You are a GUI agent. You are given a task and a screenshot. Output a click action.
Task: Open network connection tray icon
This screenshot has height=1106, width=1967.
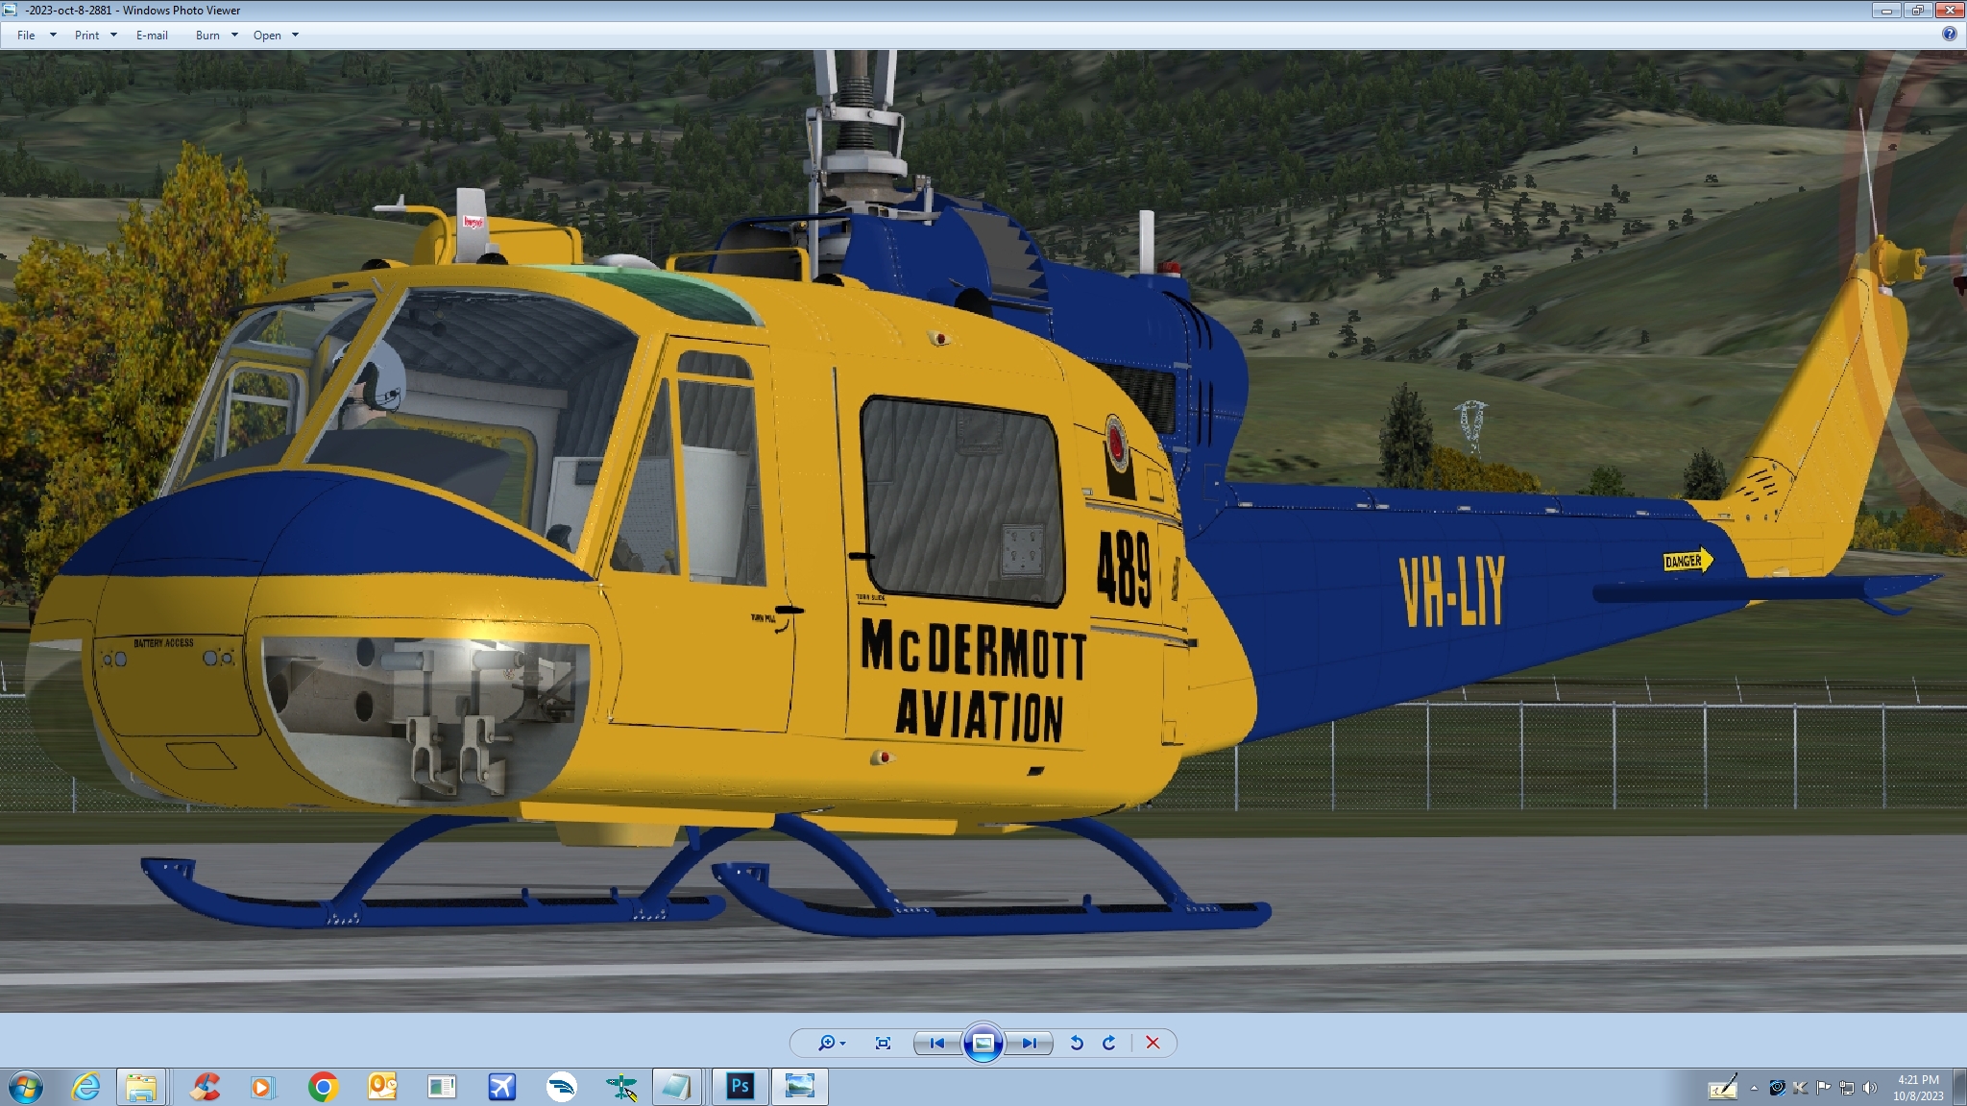click(x=1846, y=1088)
